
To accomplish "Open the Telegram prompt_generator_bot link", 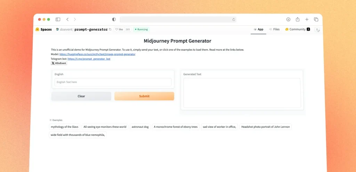I will [x=89, y=59].
